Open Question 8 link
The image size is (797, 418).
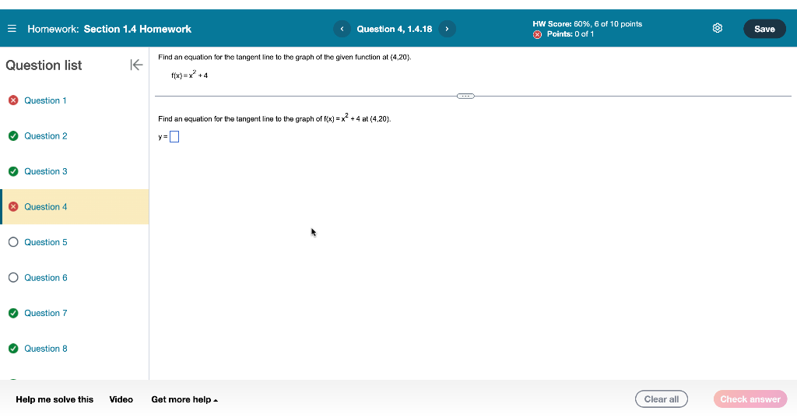[46, 349]
